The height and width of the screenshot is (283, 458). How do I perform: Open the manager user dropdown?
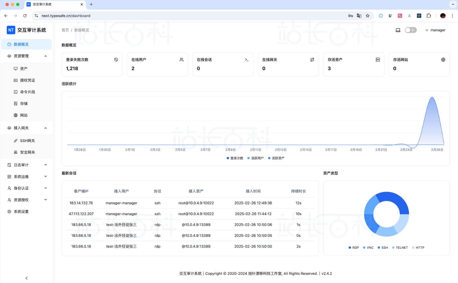pyautogui.click(x=435, y=30)
